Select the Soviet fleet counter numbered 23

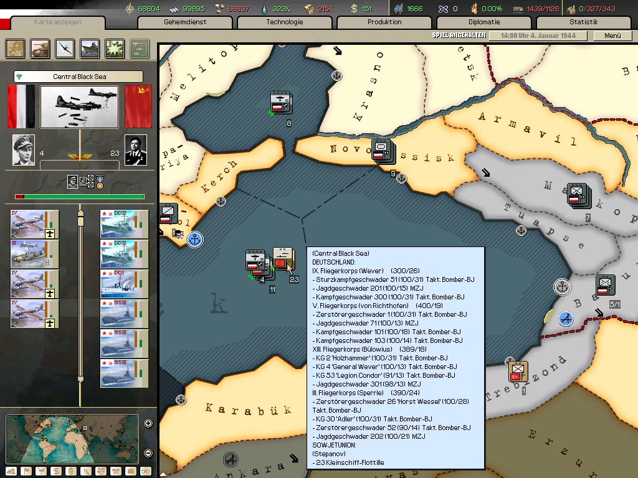point(283,259)
